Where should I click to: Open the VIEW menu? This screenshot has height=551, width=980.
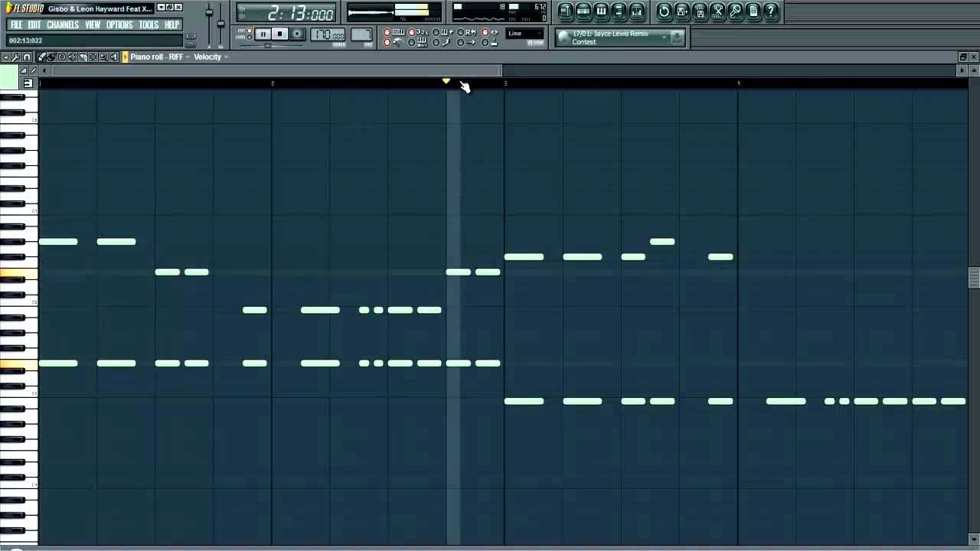(x=93, y=24)
